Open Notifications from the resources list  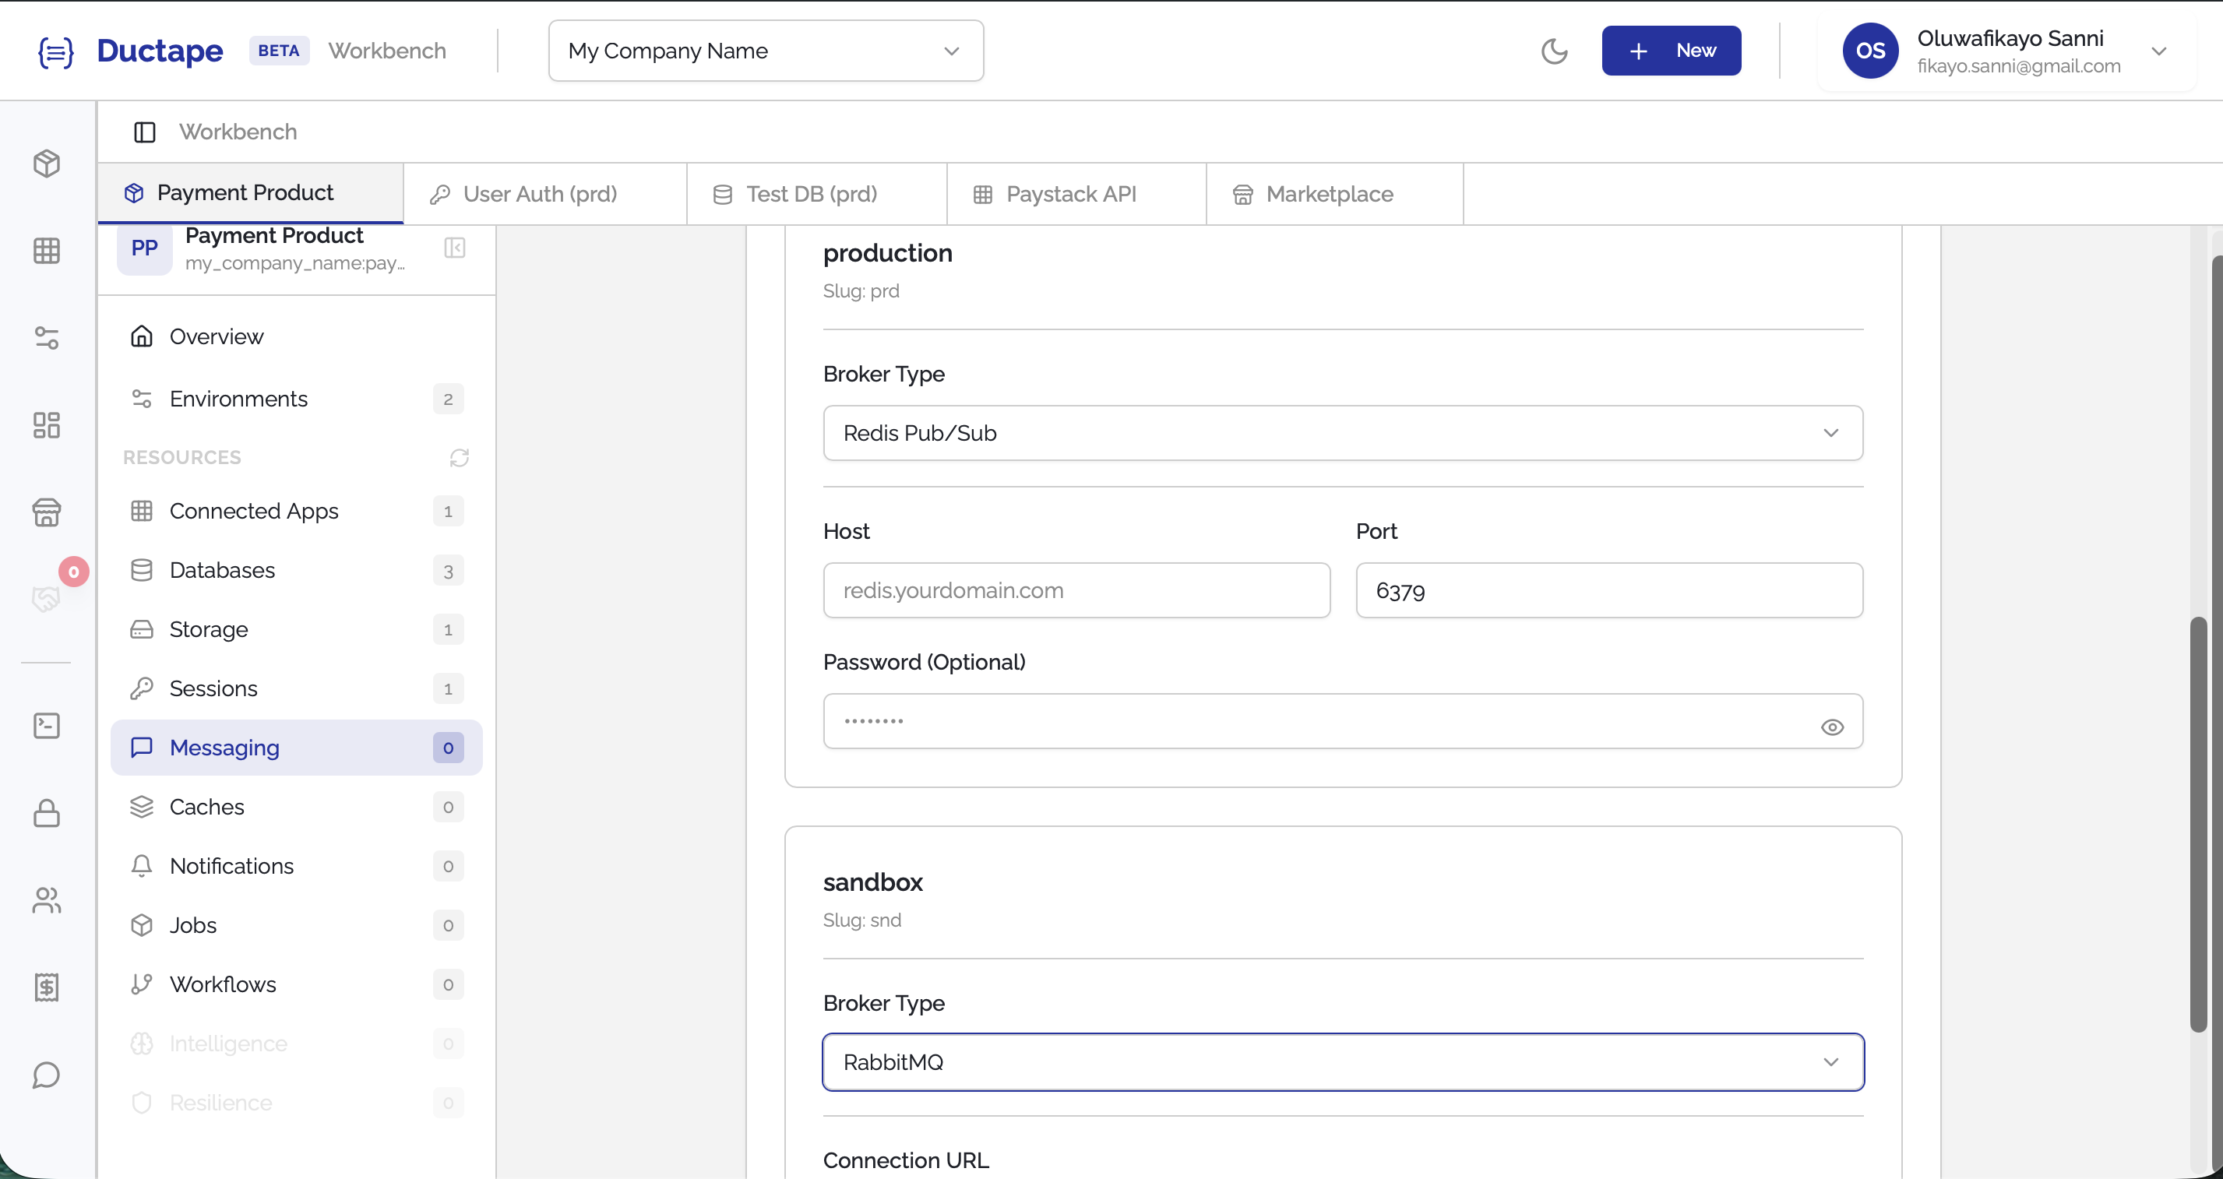[232, 866]
